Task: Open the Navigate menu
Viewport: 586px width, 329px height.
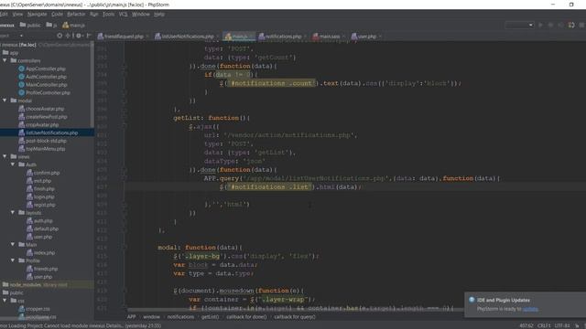Action: click(x=37, y=15)
